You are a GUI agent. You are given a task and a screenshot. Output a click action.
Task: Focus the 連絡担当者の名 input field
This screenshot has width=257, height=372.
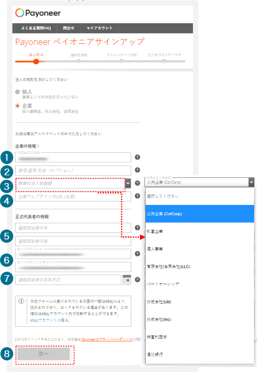(x=73, y=228)
